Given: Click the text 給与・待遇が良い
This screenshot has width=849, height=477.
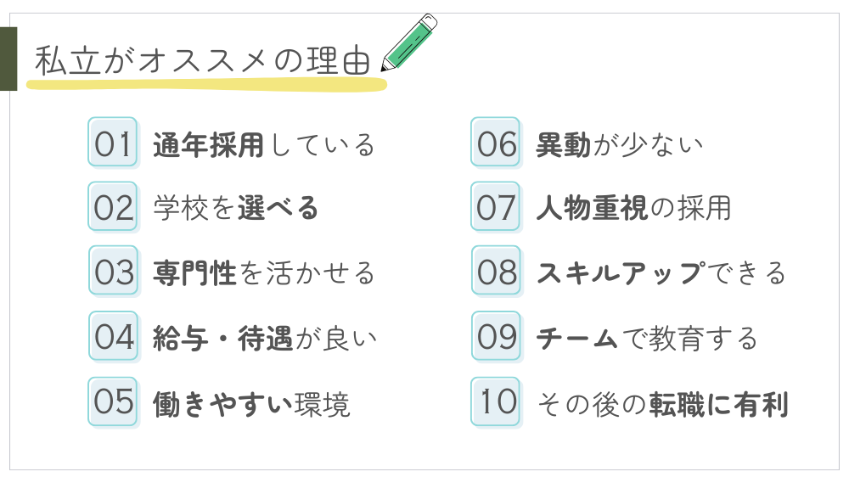Looking at the screenshot, I should 265,338.
